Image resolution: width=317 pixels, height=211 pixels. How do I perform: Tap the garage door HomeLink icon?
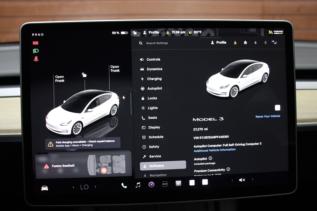[x=245, y=42]
